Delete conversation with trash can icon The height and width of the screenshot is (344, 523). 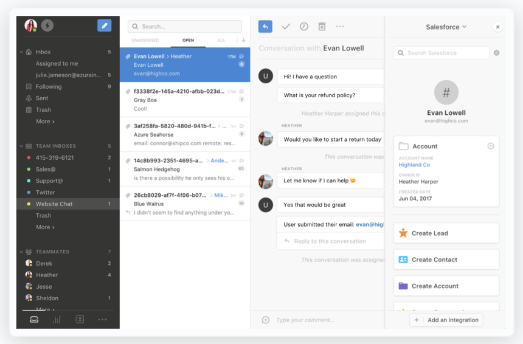coord(322,26)
